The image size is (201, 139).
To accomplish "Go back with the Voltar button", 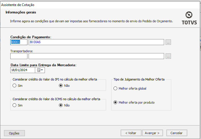I will pos(131,133).
